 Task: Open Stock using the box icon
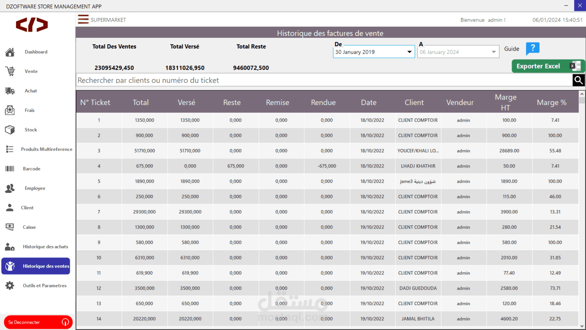[x=10, y=130]
